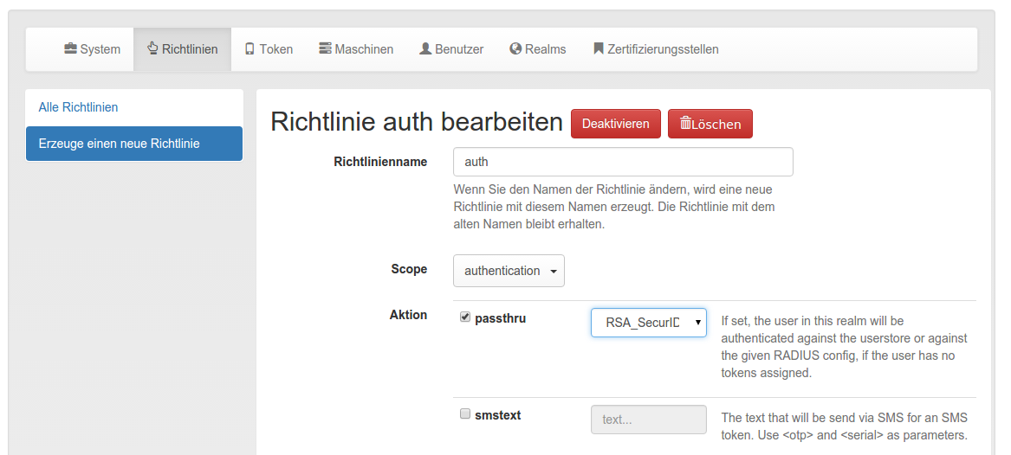Screen dimensions: 1011x455
Task: Focus the Richtlinienname input field
Action: (x=623, y=162)
